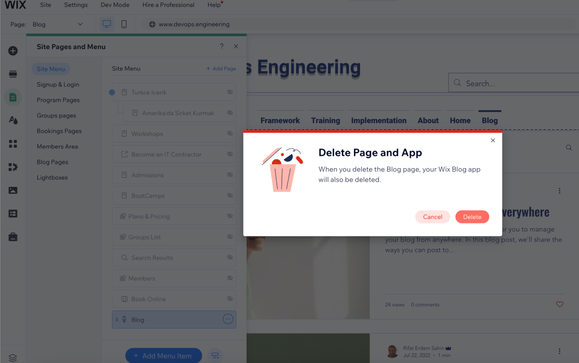Select Bookings Pages section
Screen dimensions: 579x363
coord(59,131)
